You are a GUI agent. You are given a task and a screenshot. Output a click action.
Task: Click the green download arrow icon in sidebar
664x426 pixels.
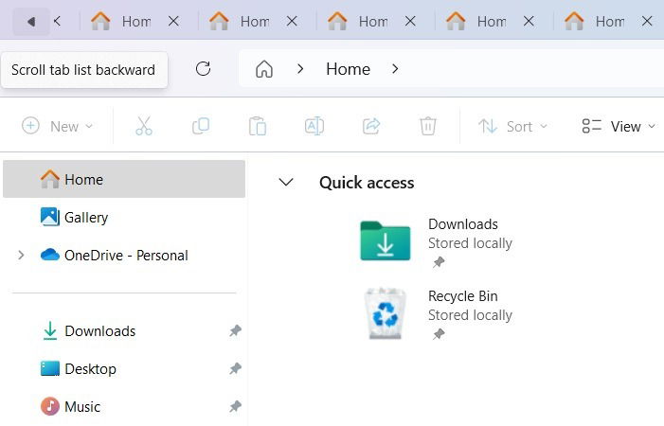[50, 330]
